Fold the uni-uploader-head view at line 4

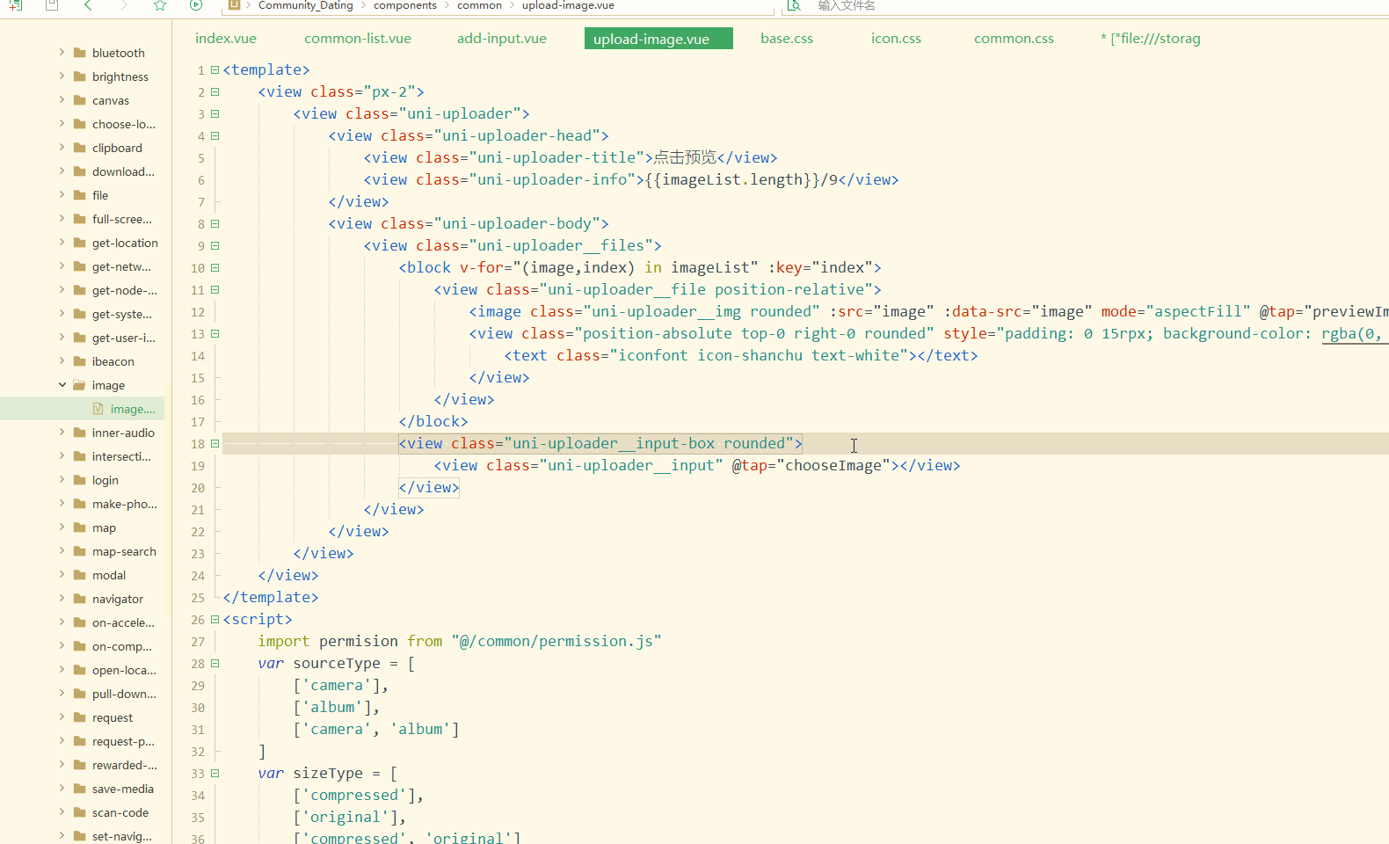[x=215, y=135]
